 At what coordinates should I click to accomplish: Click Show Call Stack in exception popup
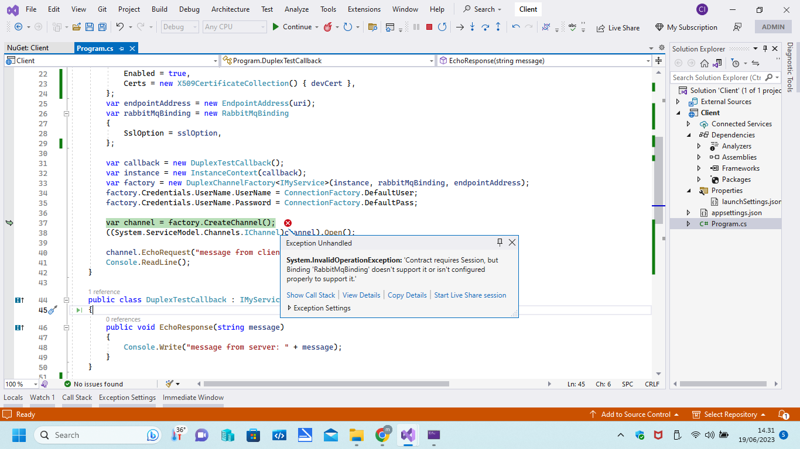311,295
